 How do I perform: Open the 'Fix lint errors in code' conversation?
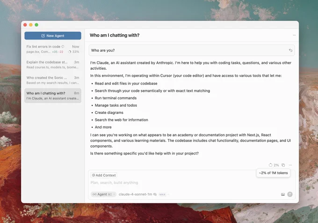point(53,49)
